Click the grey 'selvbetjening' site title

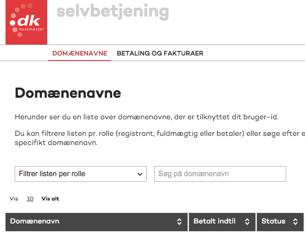click(113, 11)
